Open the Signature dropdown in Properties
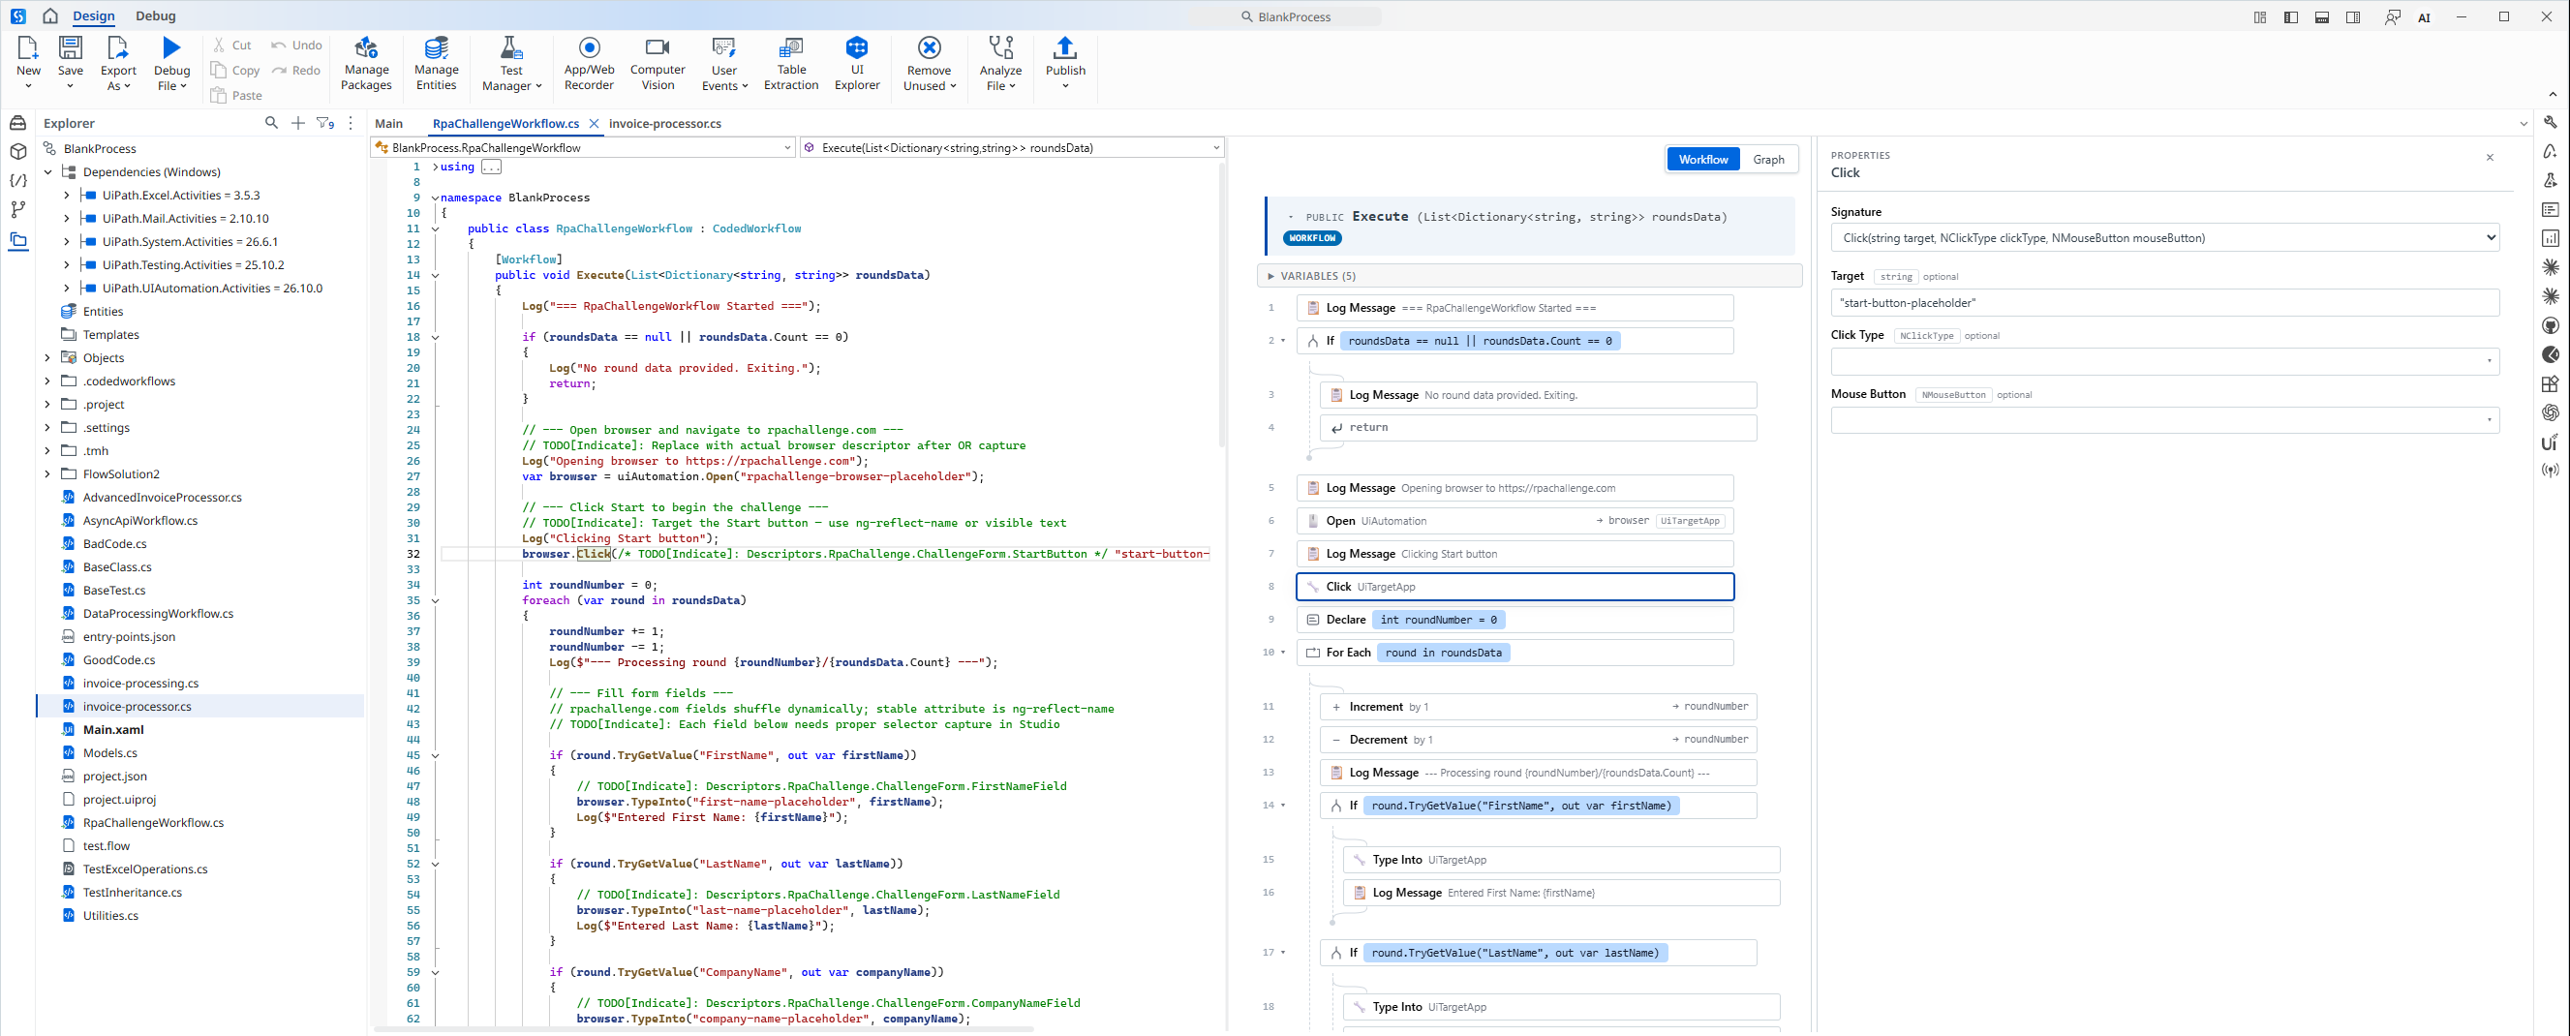 point(2165,237)
